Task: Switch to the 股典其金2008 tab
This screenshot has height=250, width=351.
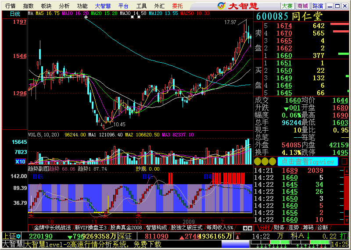Action: 126,228
